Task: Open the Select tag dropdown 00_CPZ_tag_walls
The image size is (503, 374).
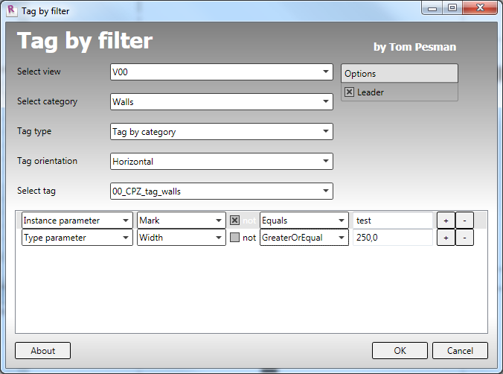Action: (221, 191)
